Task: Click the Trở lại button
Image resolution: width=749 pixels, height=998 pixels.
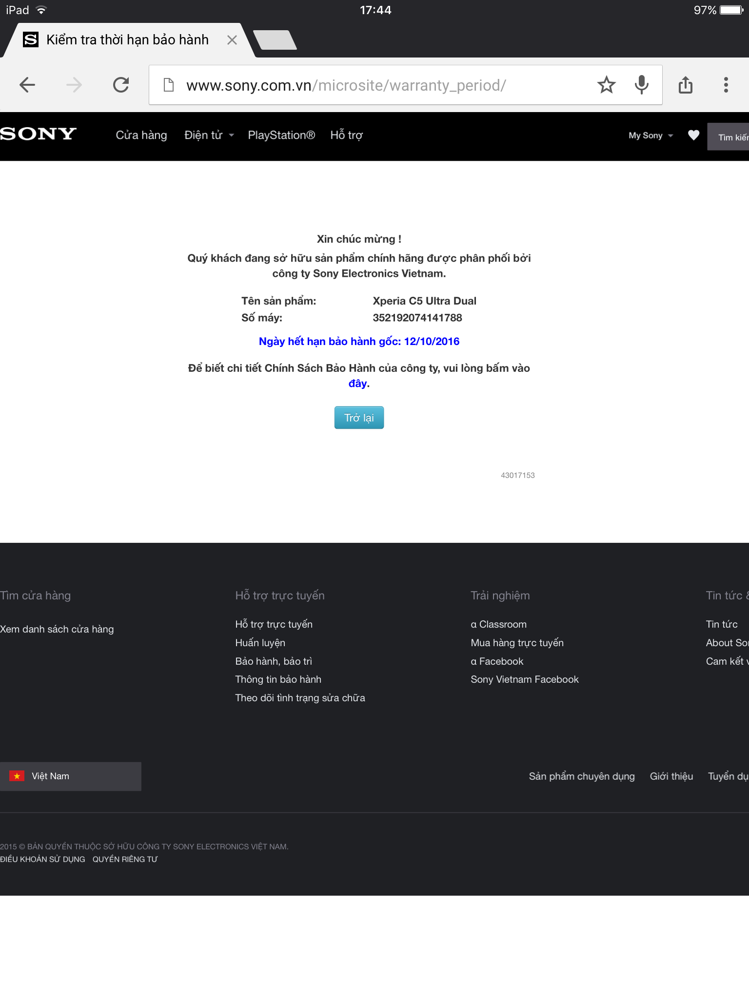Action: pyautogui.click(x=359, y=418)
